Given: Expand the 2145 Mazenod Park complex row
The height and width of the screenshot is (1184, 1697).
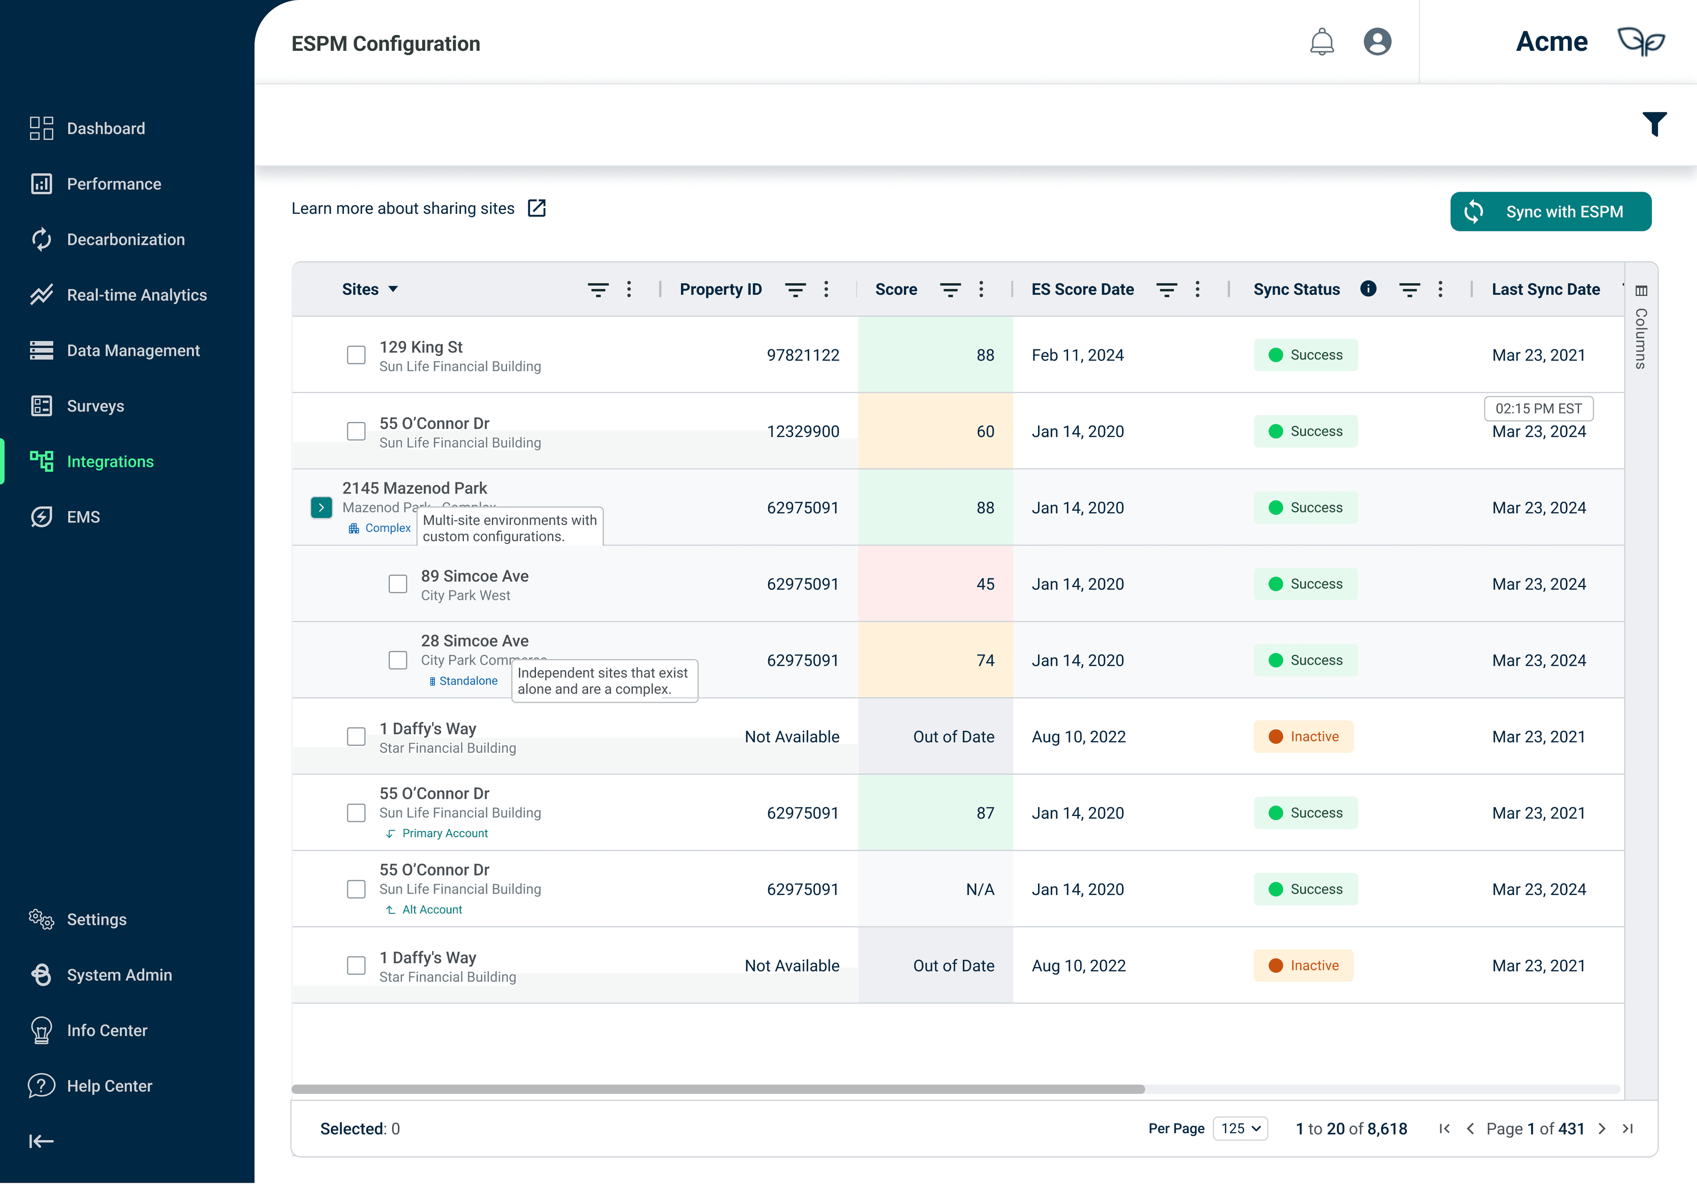Looking at the screenshot, I should pos(322,508).
